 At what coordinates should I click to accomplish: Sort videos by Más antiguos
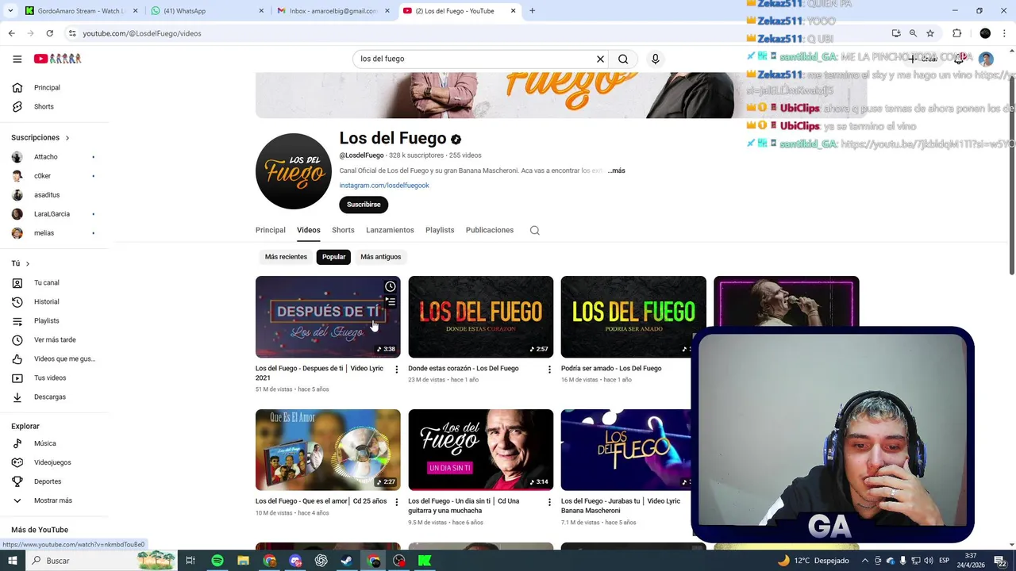[x=380, y=257]
